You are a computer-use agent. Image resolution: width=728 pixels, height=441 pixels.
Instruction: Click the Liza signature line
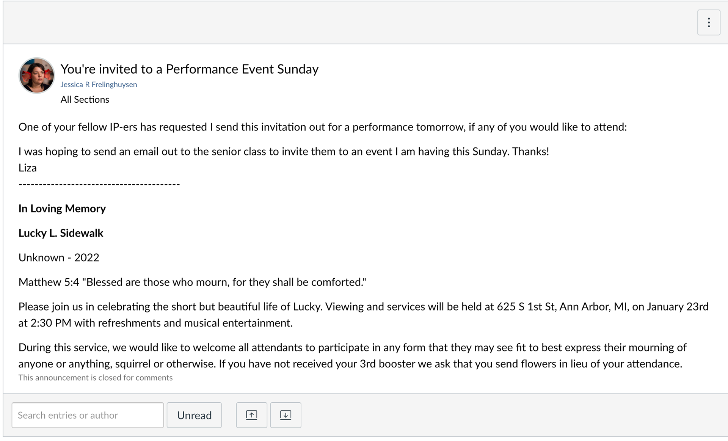[x=28, y=168]
